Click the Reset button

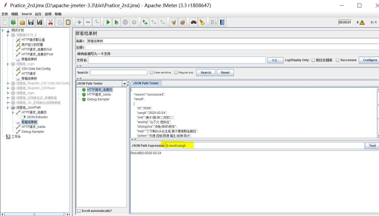[x=225, y=73]
